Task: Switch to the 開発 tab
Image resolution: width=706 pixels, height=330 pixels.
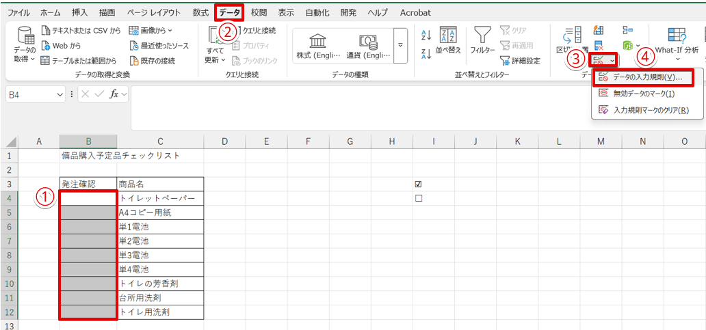Action: coord(347,12)
